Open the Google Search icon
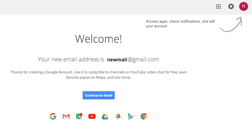Image resolution: width=252 pixels, height=125 pixels. 53,116
